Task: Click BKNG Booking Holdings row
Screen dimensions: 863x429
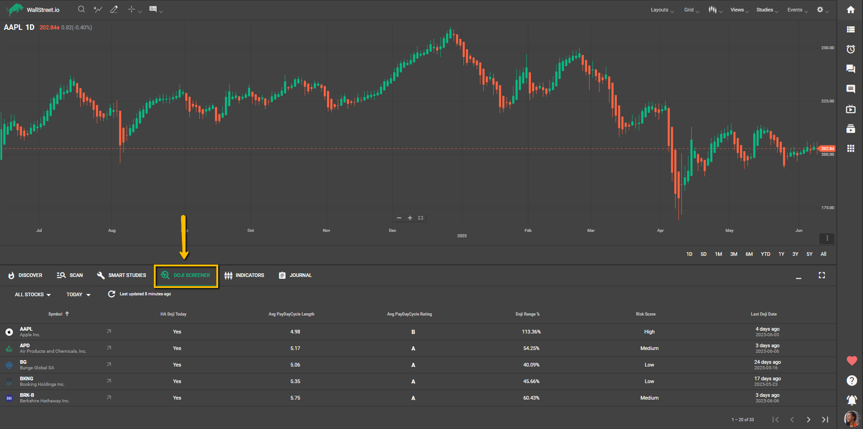Action: (x=418, y=381)
